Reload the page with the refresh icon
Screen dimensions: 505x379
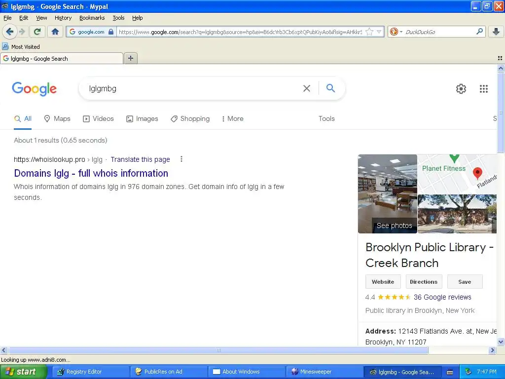[x=37, y=32]
